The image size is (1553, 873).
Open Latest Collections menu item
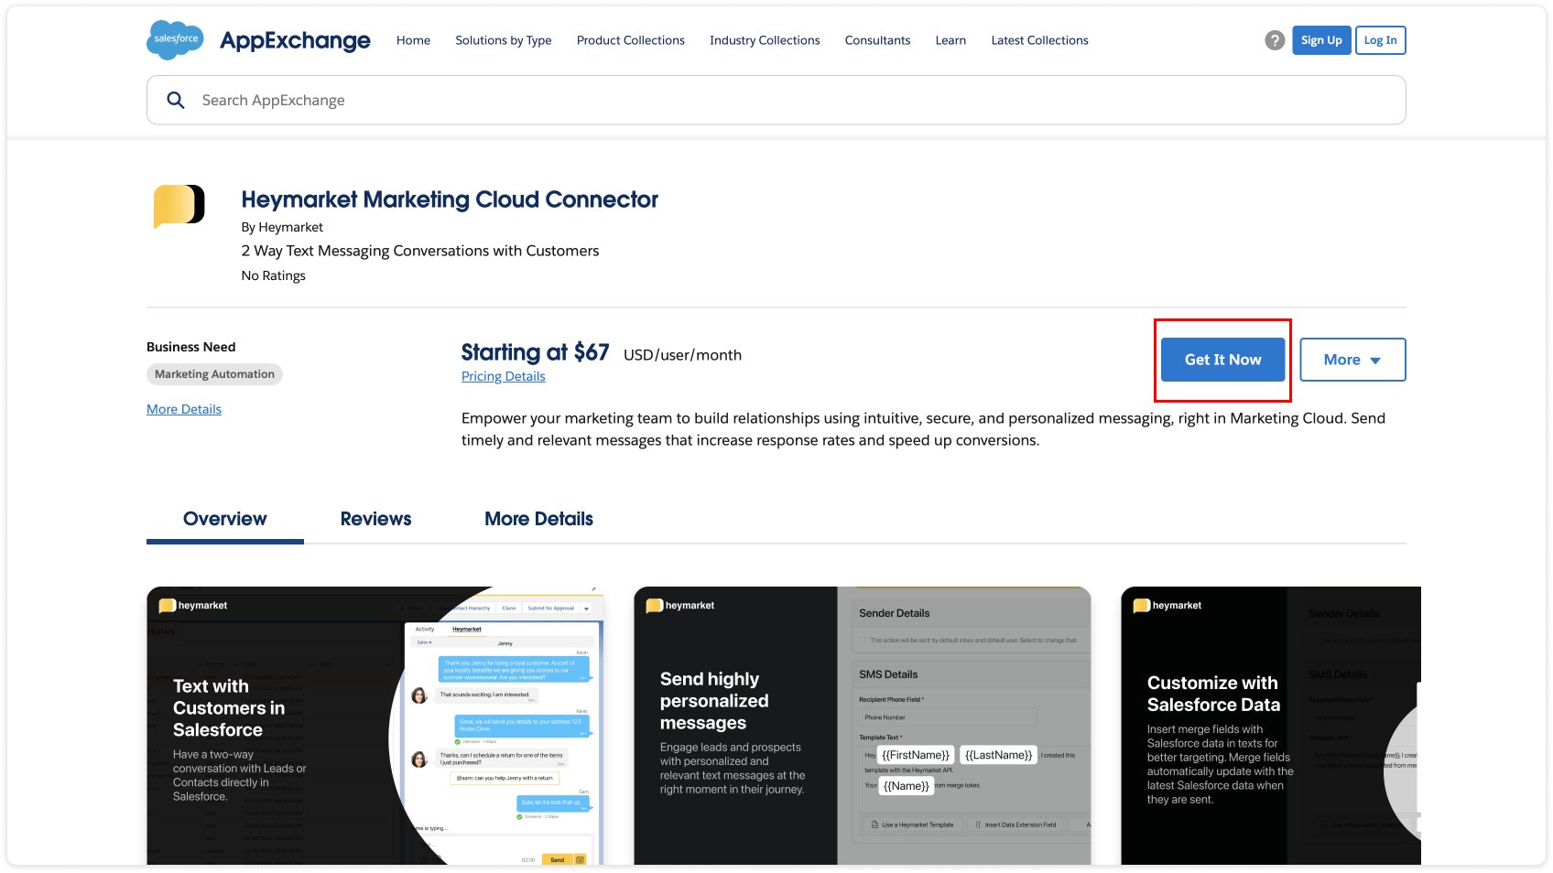click(1039, 40)
